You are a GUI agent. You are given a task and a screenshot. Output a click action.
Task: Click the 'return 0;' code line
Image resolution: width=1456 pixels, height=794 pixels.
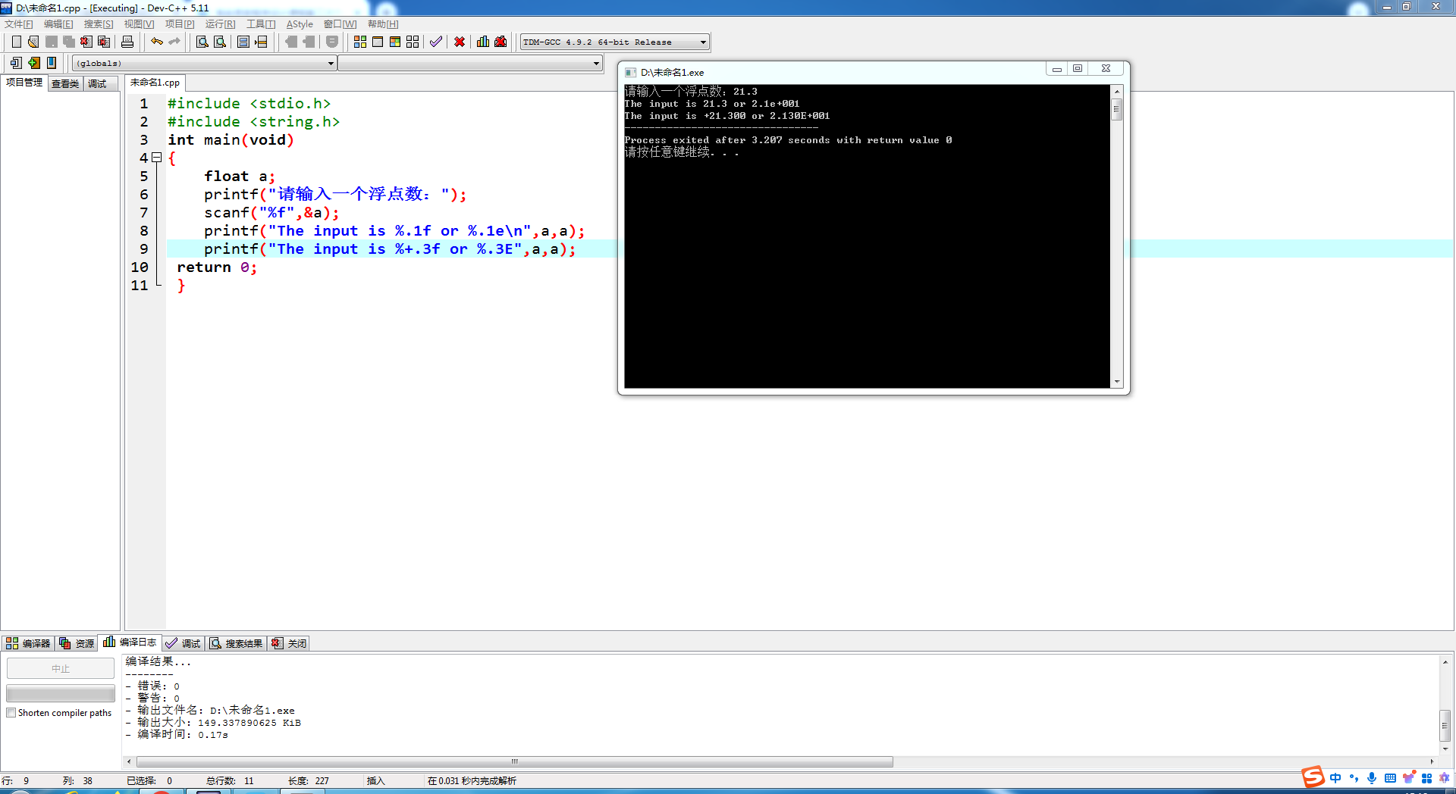point(217,267)
